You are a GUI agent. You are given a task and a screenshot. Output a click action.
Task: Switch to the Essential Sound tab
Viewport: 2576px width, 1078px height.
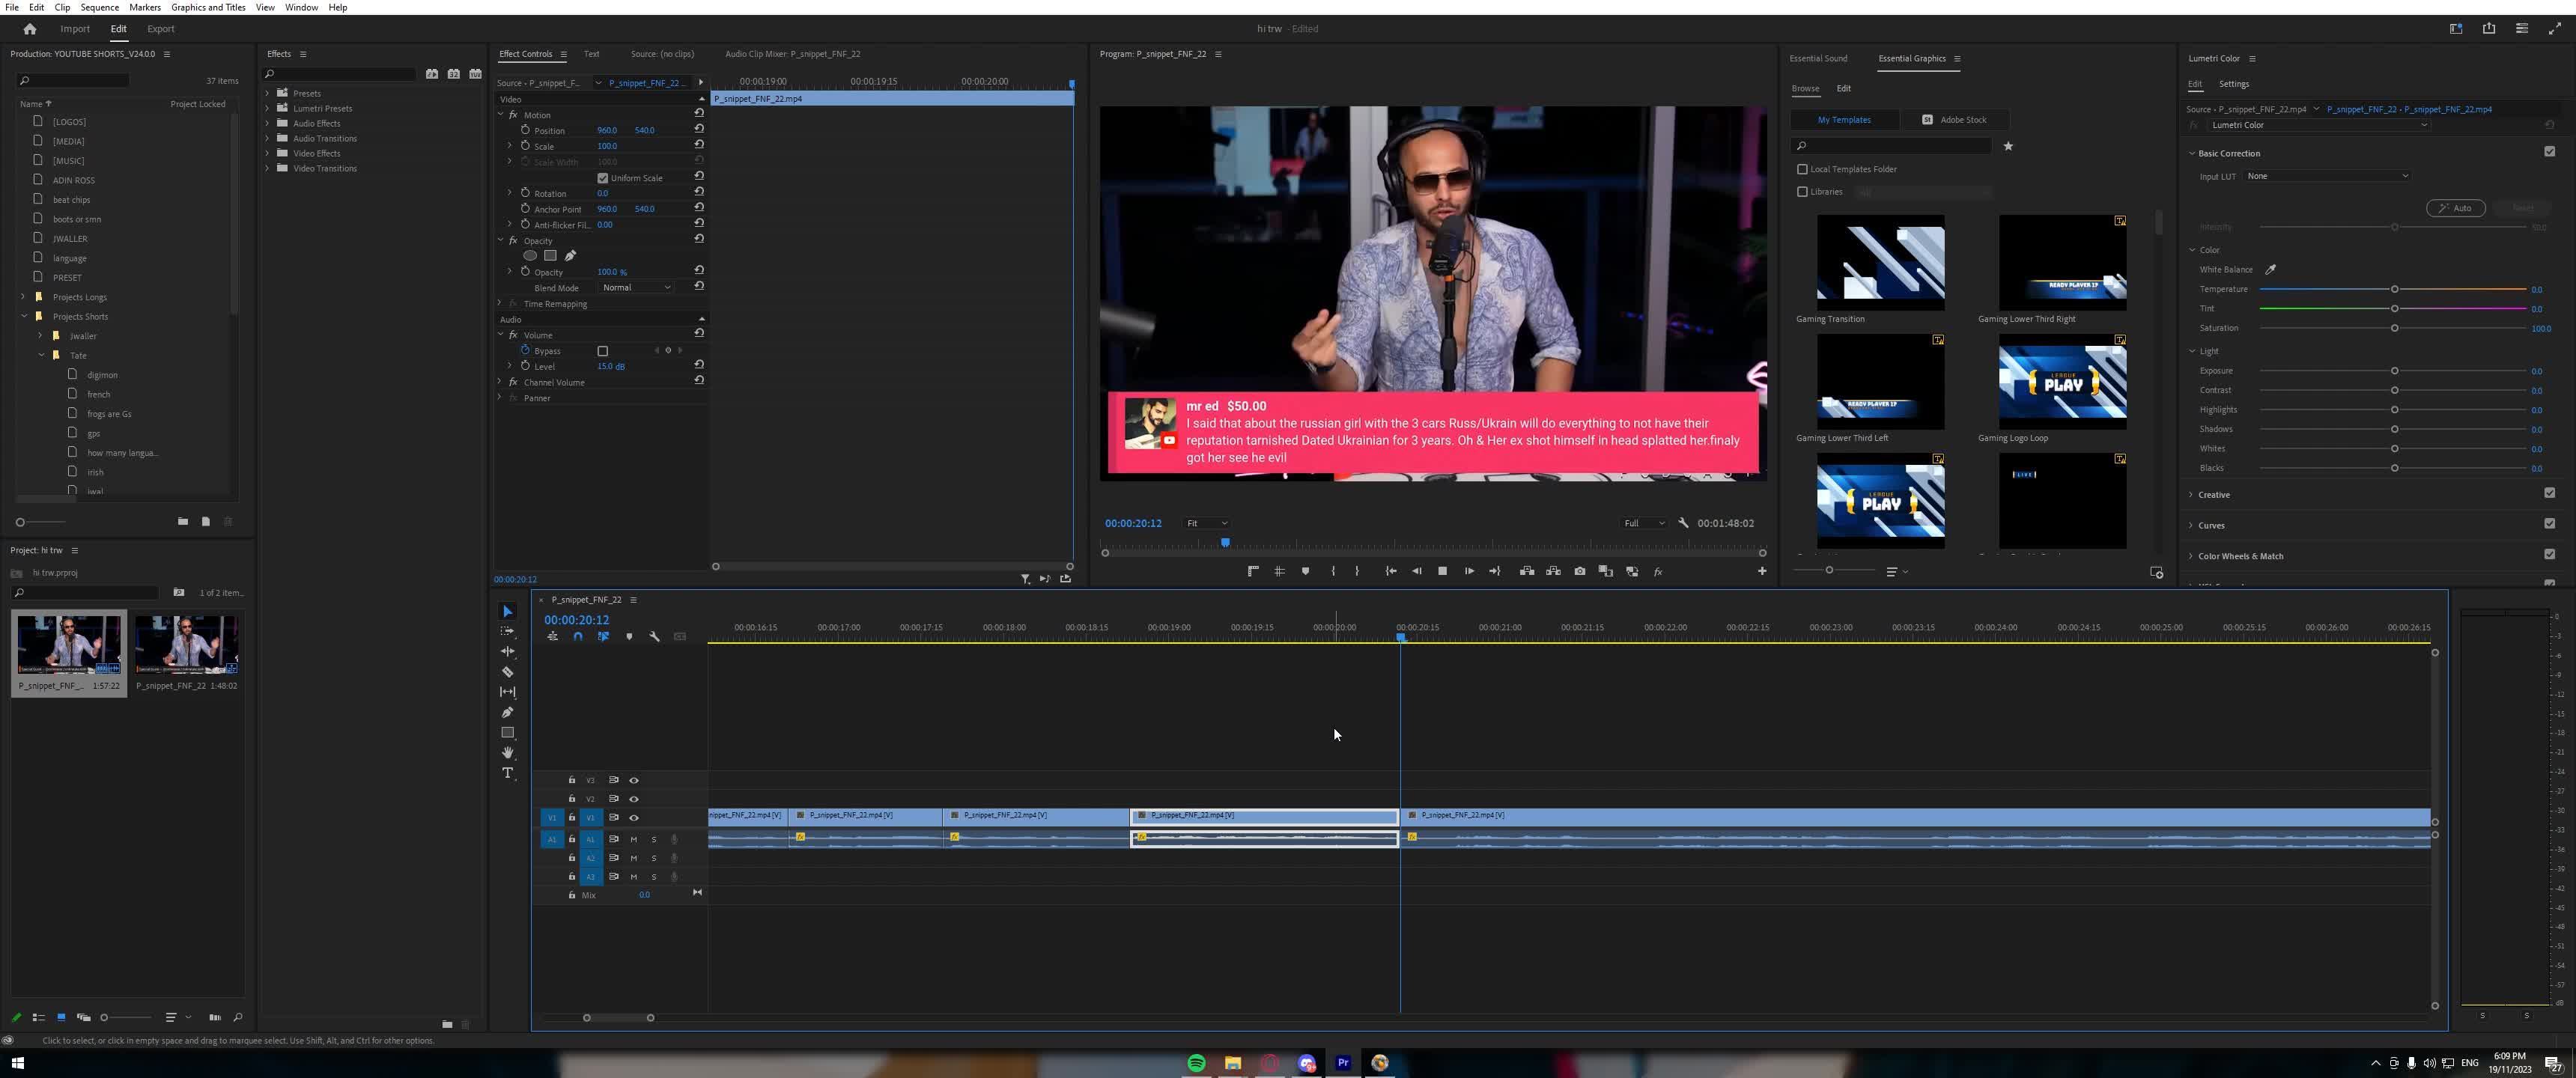coord(1818,58)
